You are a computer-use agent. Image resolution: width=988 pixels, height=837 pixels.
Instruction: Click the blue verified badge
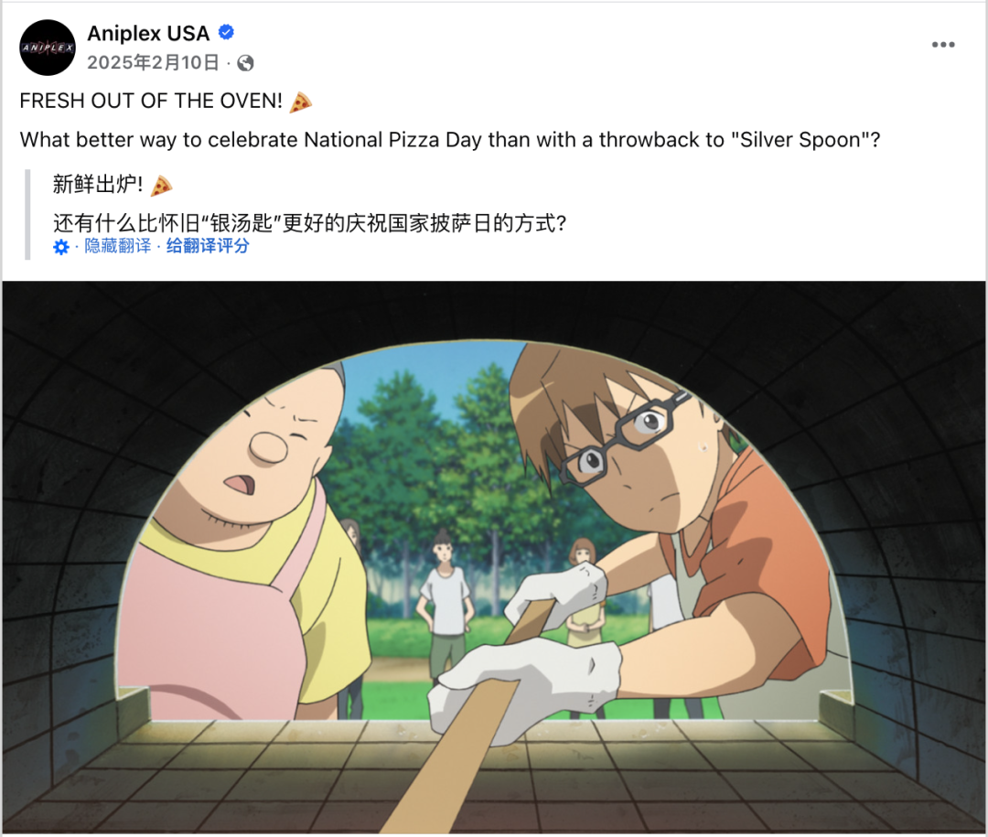pyautogui.click(x=226, y=31)
